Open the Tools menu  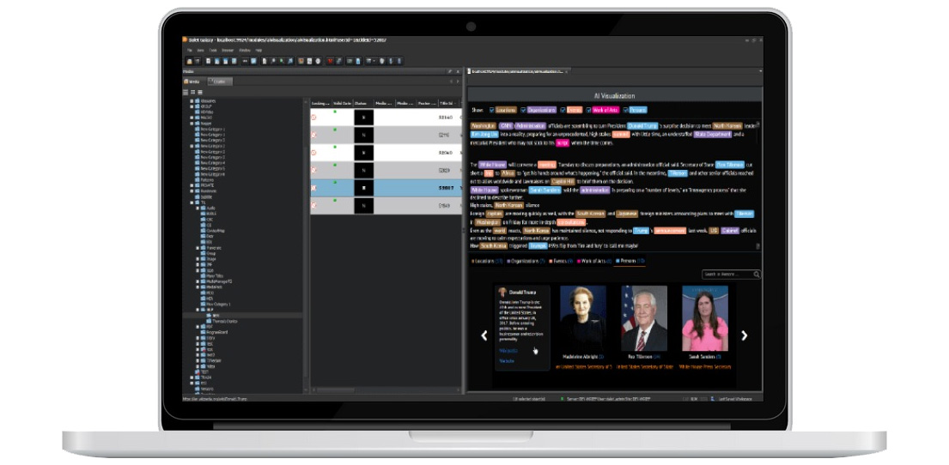tap(213, 50)
